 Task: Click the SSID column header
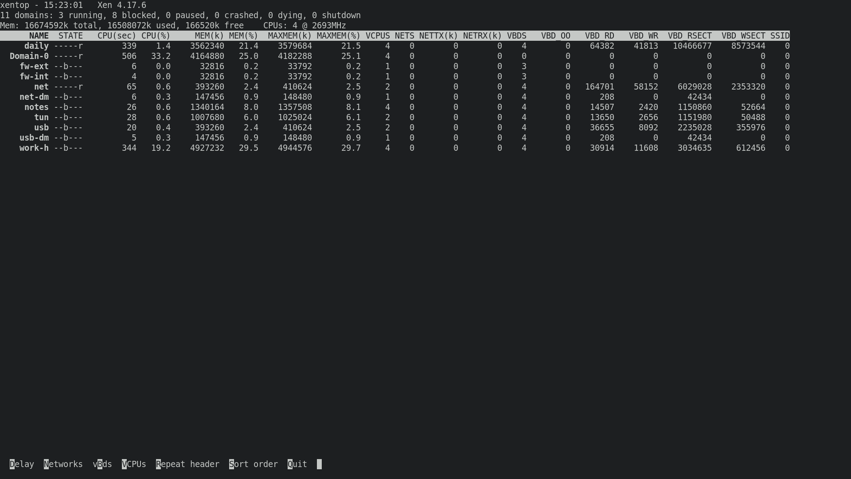pyautogui.click(x=780, y=36)
